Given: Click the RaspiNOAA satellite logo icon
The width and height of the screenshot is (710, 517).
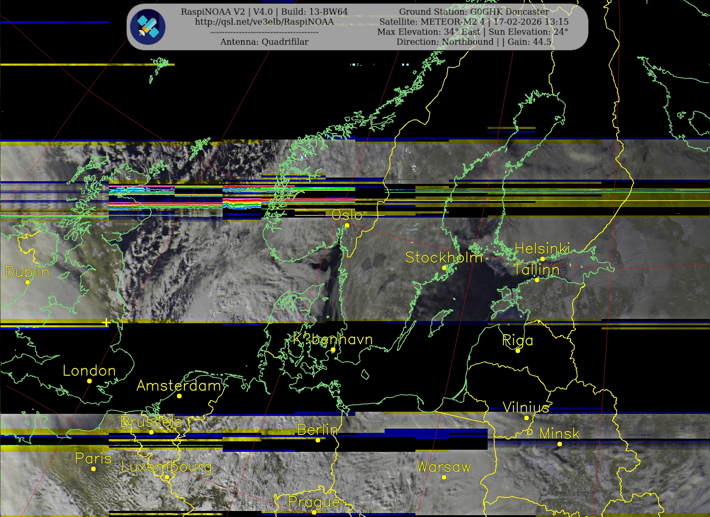Looking at the screenshot, I should [x=148, y=27].
